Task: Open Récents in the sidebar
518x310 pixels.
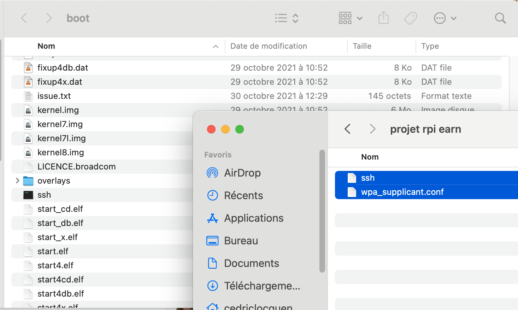Action: tap(243, 195)
